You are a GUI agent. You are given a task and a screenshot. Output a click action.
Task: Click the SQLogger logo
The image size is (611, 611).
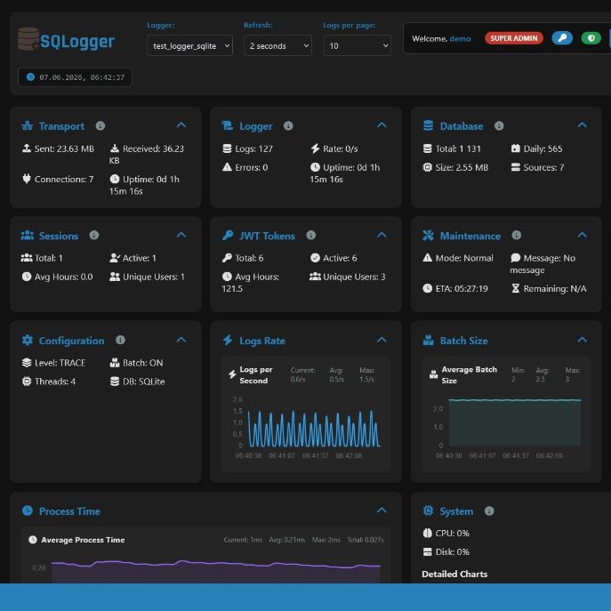(x=66, y=40)
